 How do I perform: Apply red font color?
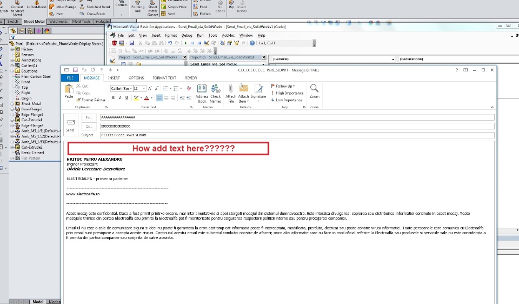(147, 98)
